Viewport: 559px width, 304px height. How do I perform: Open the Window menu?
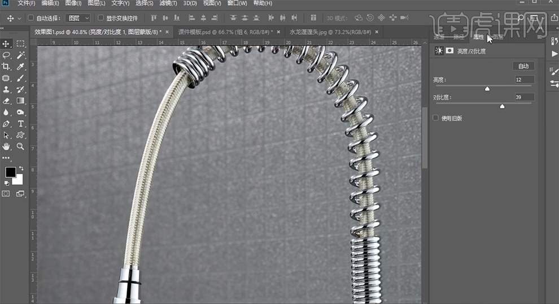[x=237, y=3]
